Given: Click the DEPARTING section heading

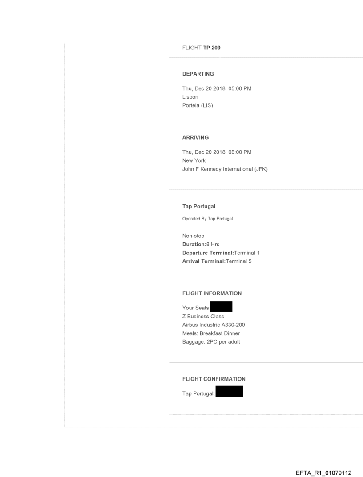Looking at the screenshot, I should 198,74.
